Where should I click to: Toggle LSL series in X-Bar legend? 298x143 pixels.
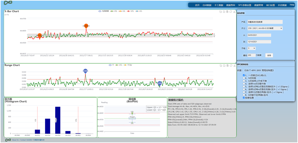click(122, 11)
